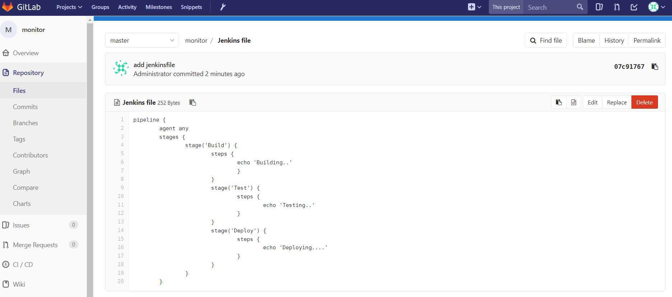Copy the source file contents to clipboard
672x297 pixels.
coord(559,103)
